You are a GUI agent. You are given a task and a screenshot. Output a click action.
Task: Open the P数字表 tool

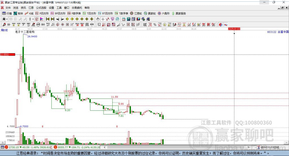pyautogui.click(x=74, y=14)
